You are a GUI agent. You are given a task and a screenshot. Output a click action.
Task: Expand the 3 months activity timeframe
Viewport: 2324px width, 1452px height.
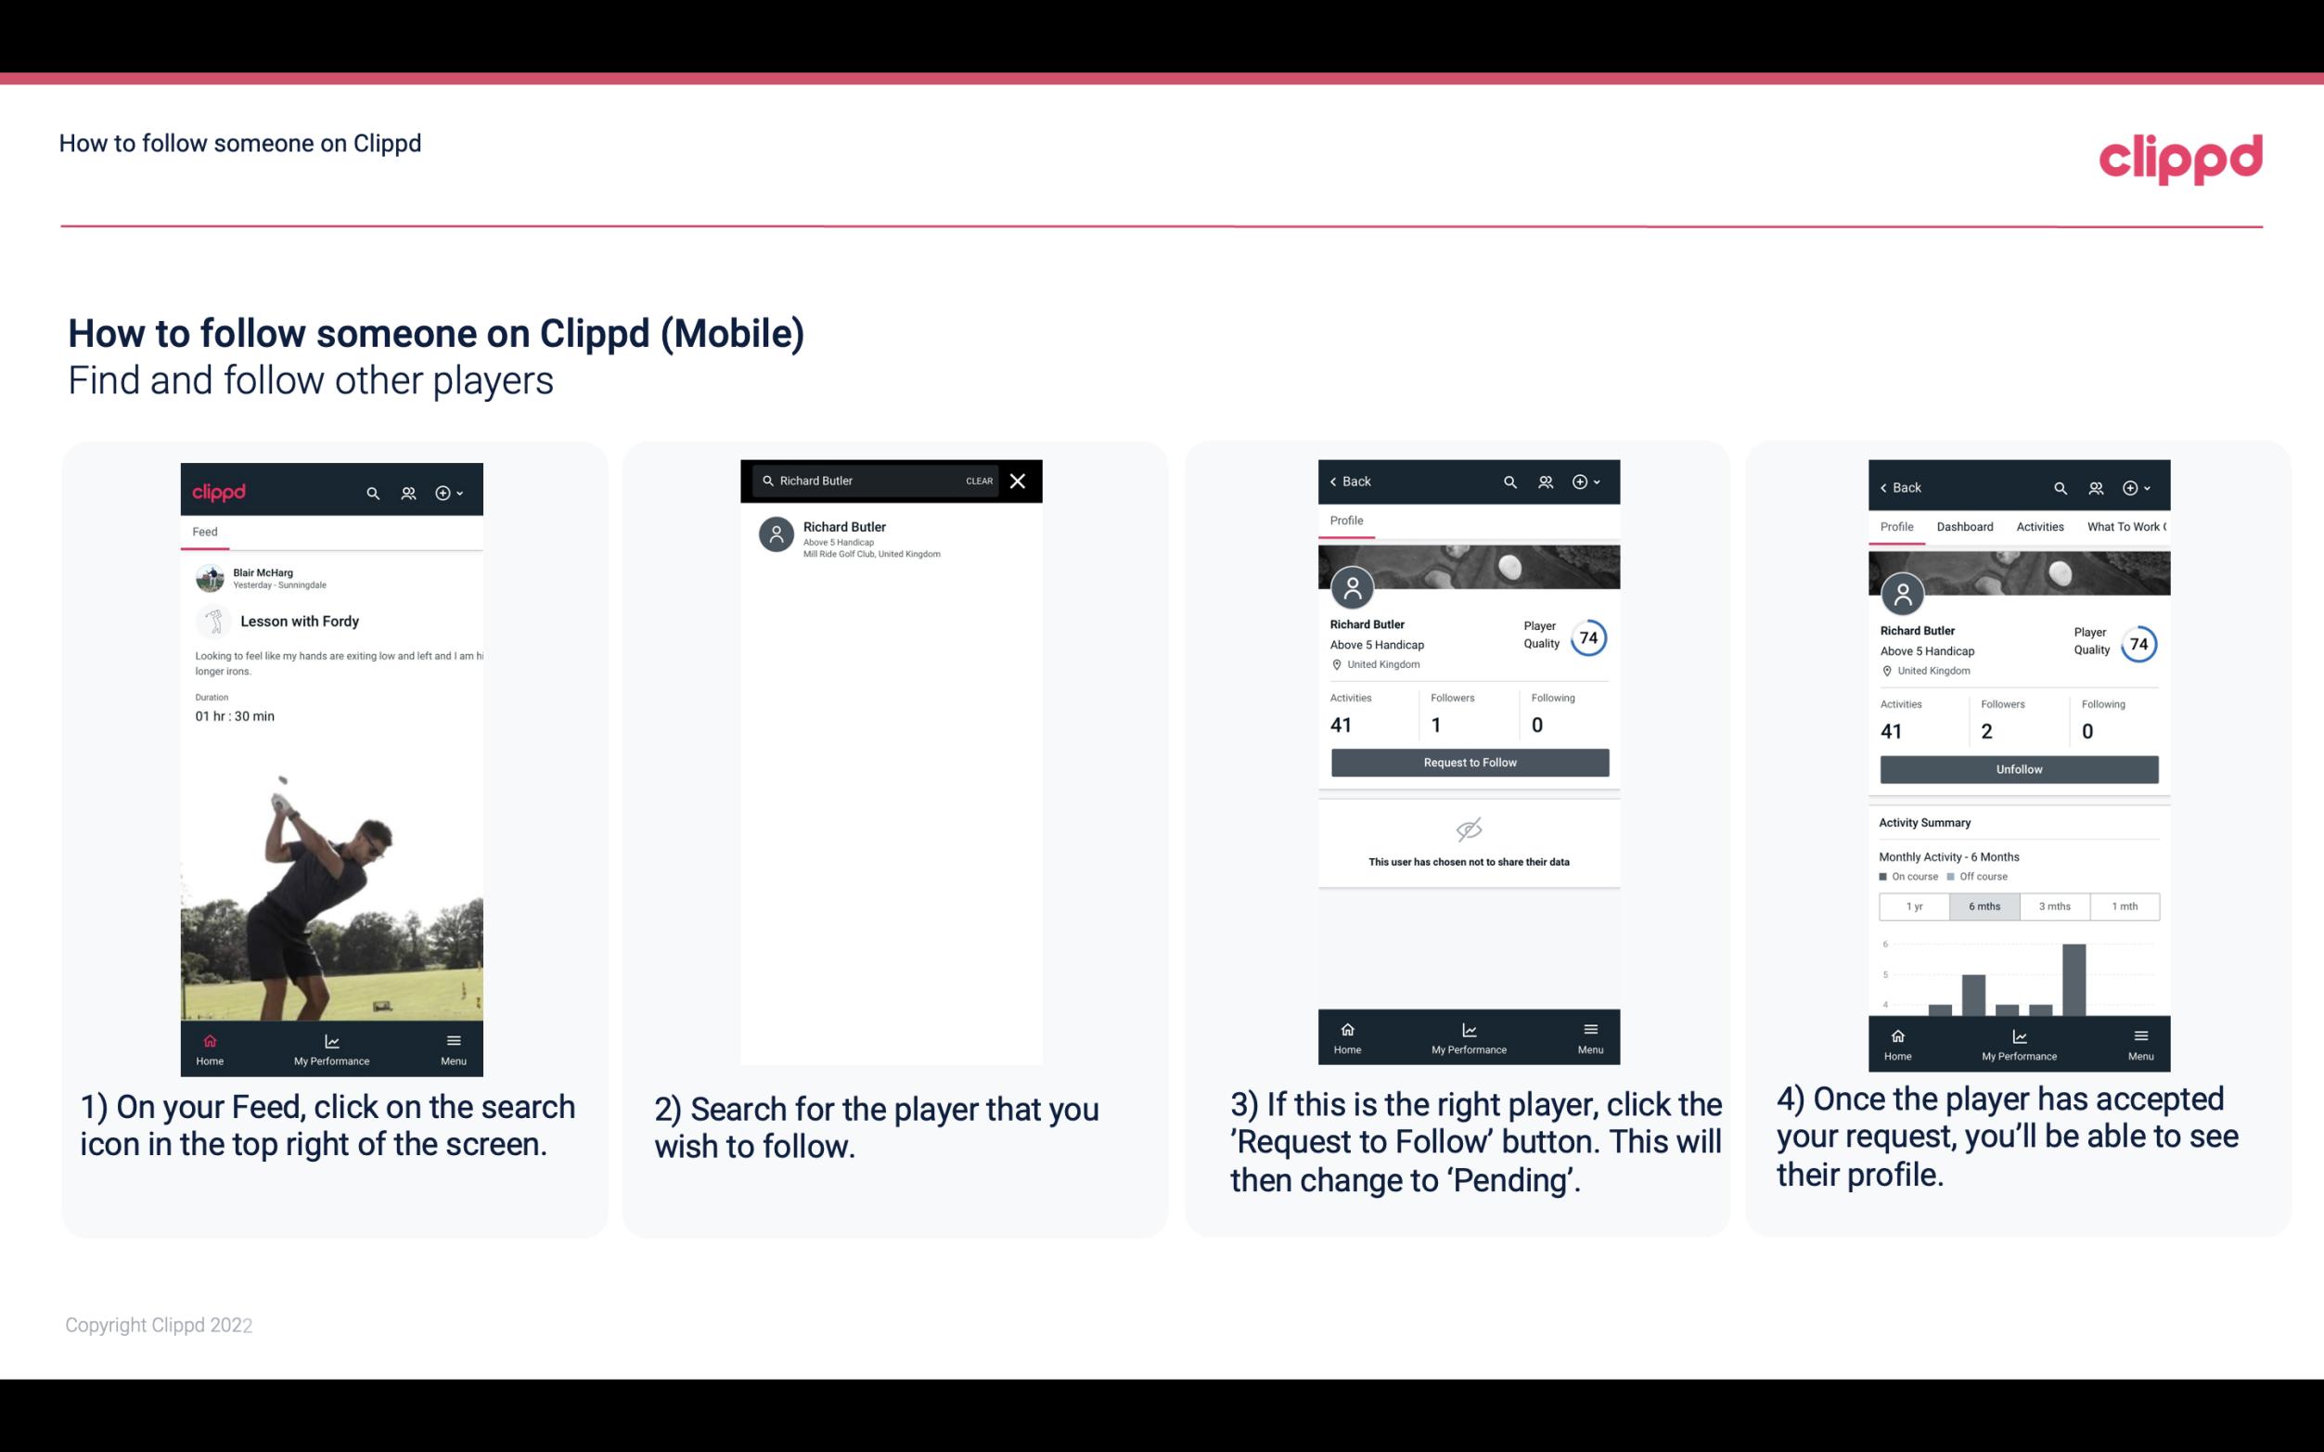(2055, 905)
